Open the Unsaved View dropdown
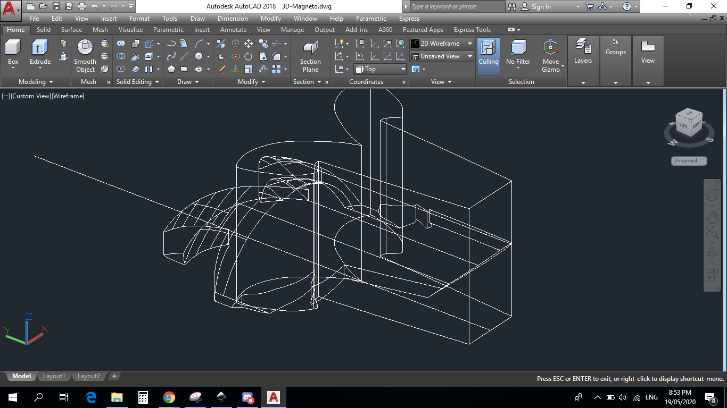 click(x=442, y=56)
